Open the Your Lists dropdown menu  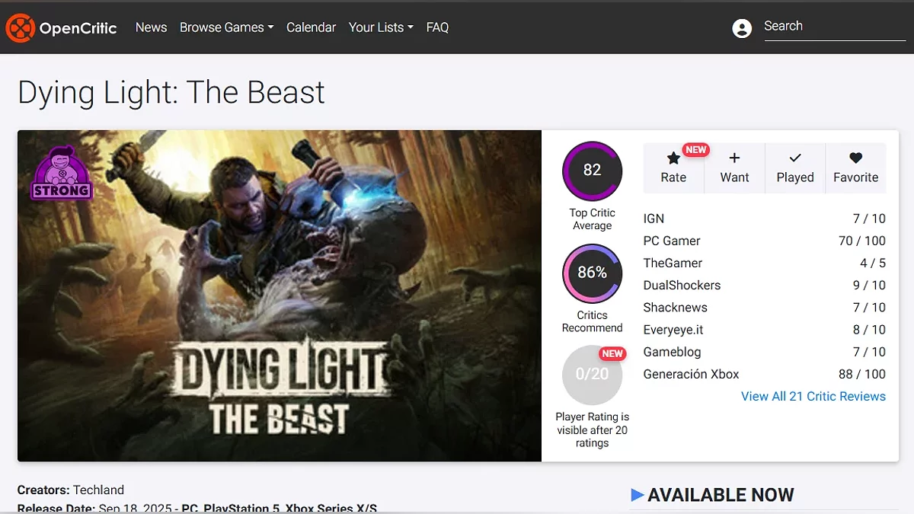pyautogui.click(x=381, y=27)
